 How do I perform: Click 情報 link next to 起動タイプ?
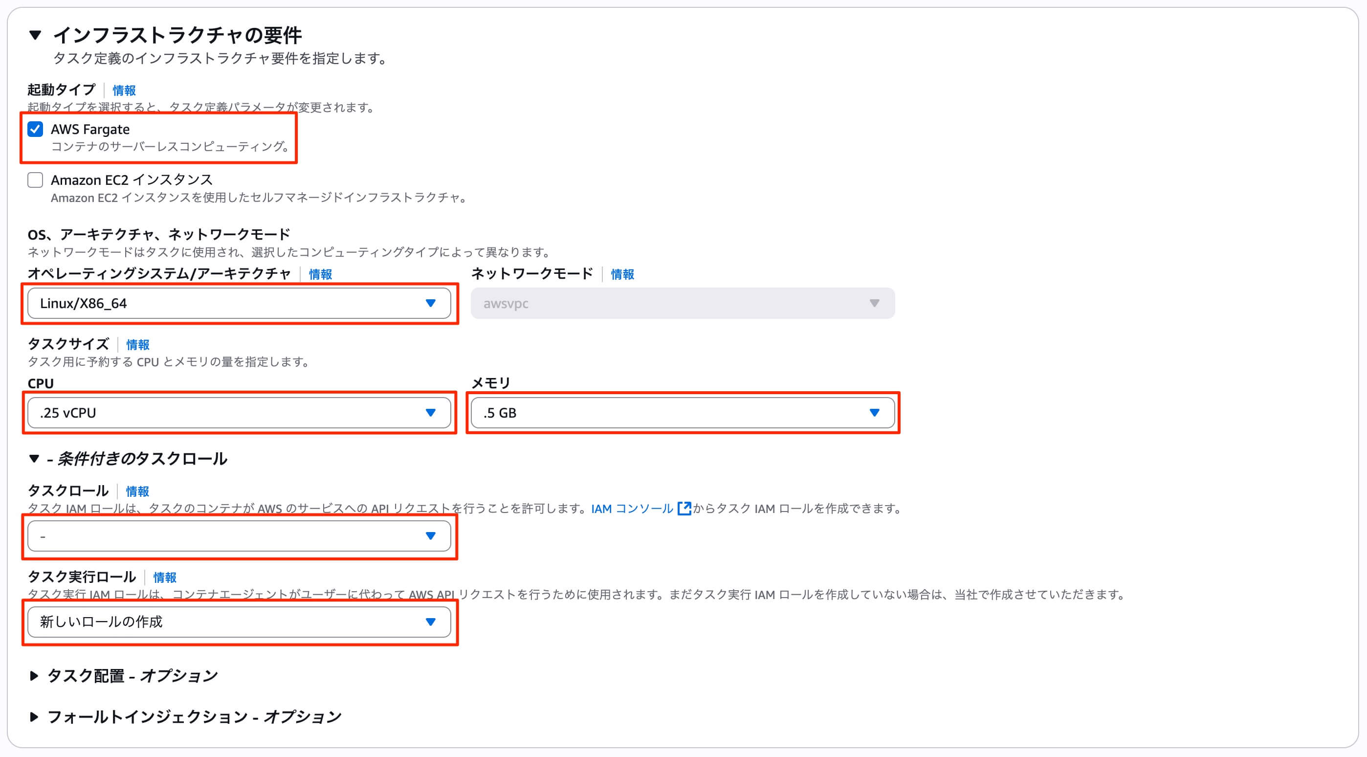124,90
